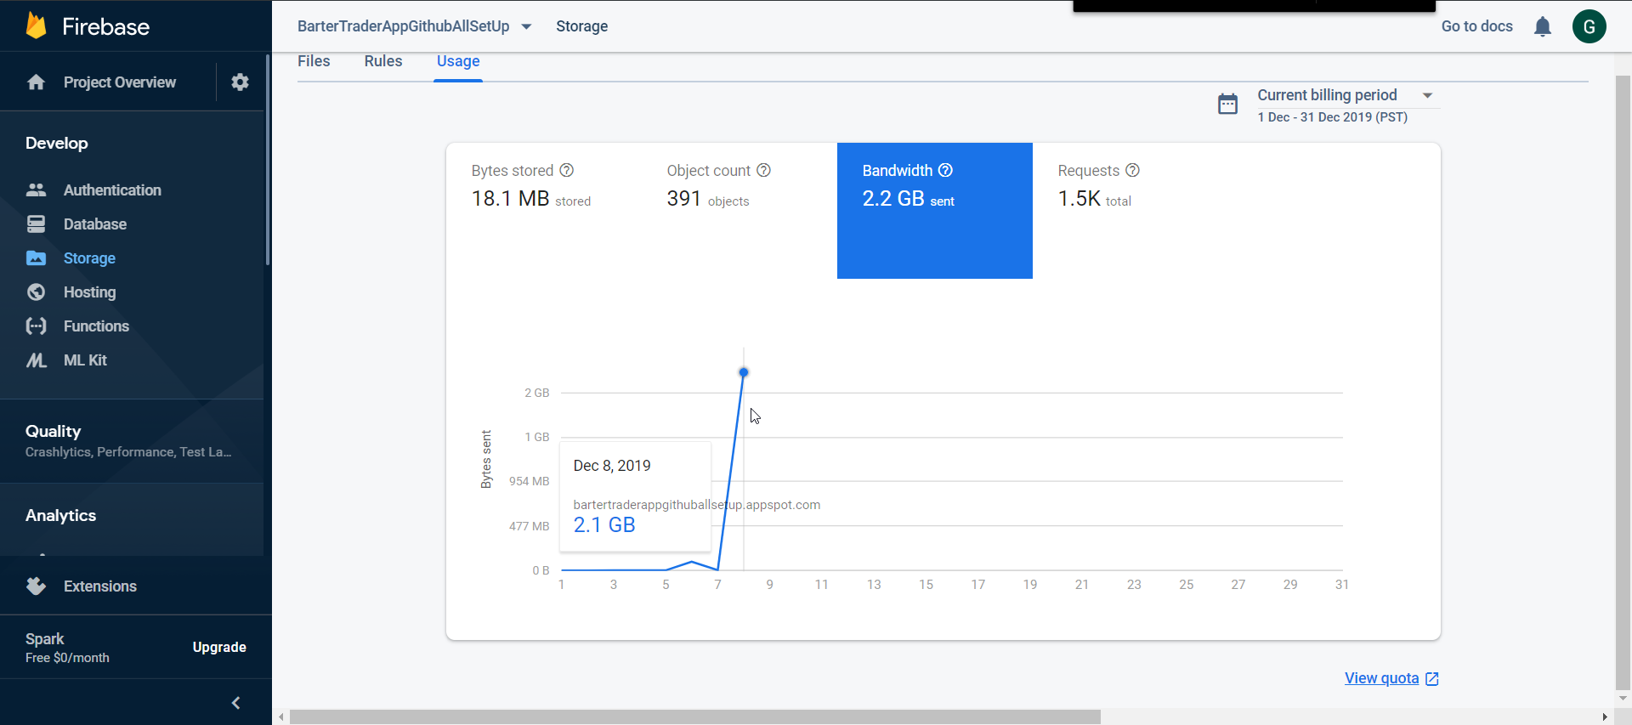This screenshot has width=1632, height=725.
Task: Click the Authentication people icon
Action: click(x=36, y=190)
